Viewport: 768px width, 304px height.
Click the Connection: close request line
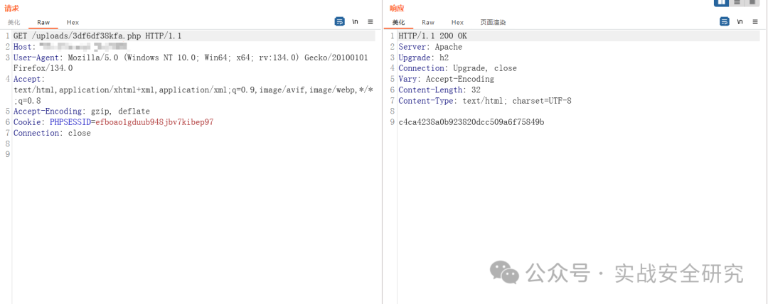(52, 133)
